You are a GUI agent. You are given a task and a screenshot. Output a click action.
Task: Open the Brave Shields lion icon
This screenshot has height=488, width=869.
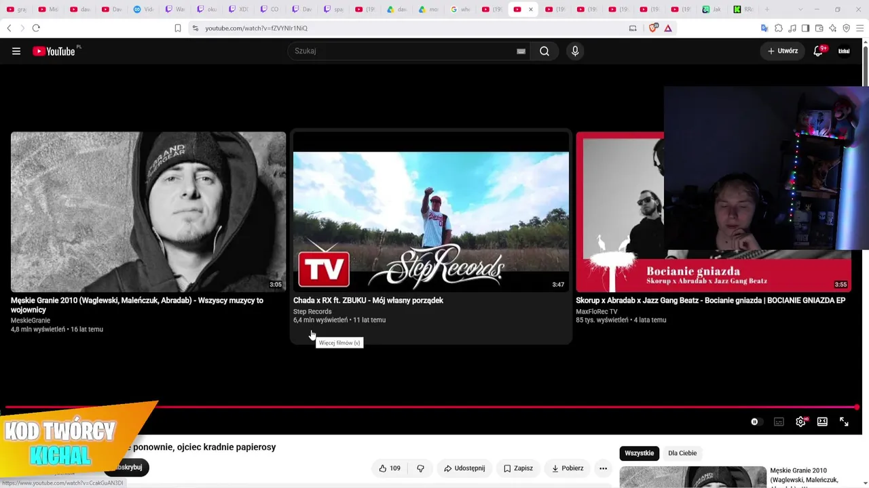click(x=654, y=28)
